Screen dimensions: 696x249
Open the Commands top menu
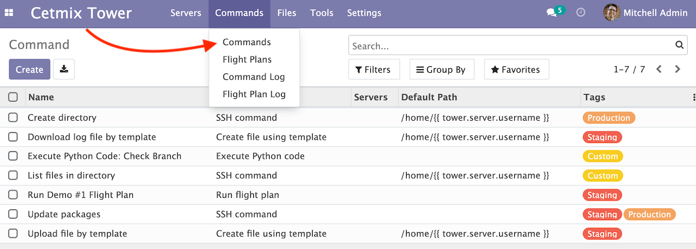[x=239, y=13]
